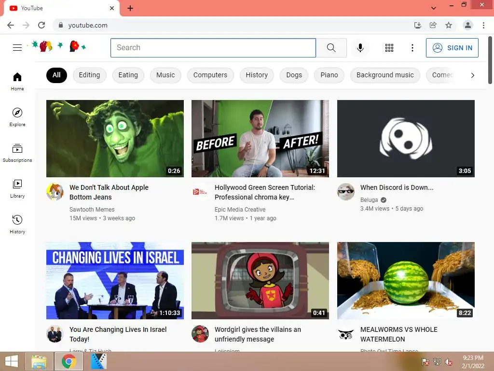The width and height of the screenshot is (494, 371).
Task: Open the YouTube apps grid
Action: coord(389,48)
